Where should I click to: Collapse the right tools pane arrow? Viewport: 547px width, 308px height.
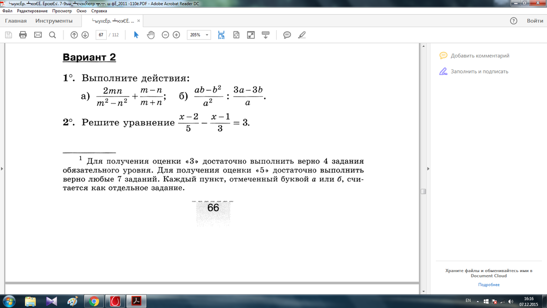pos(428,169)
